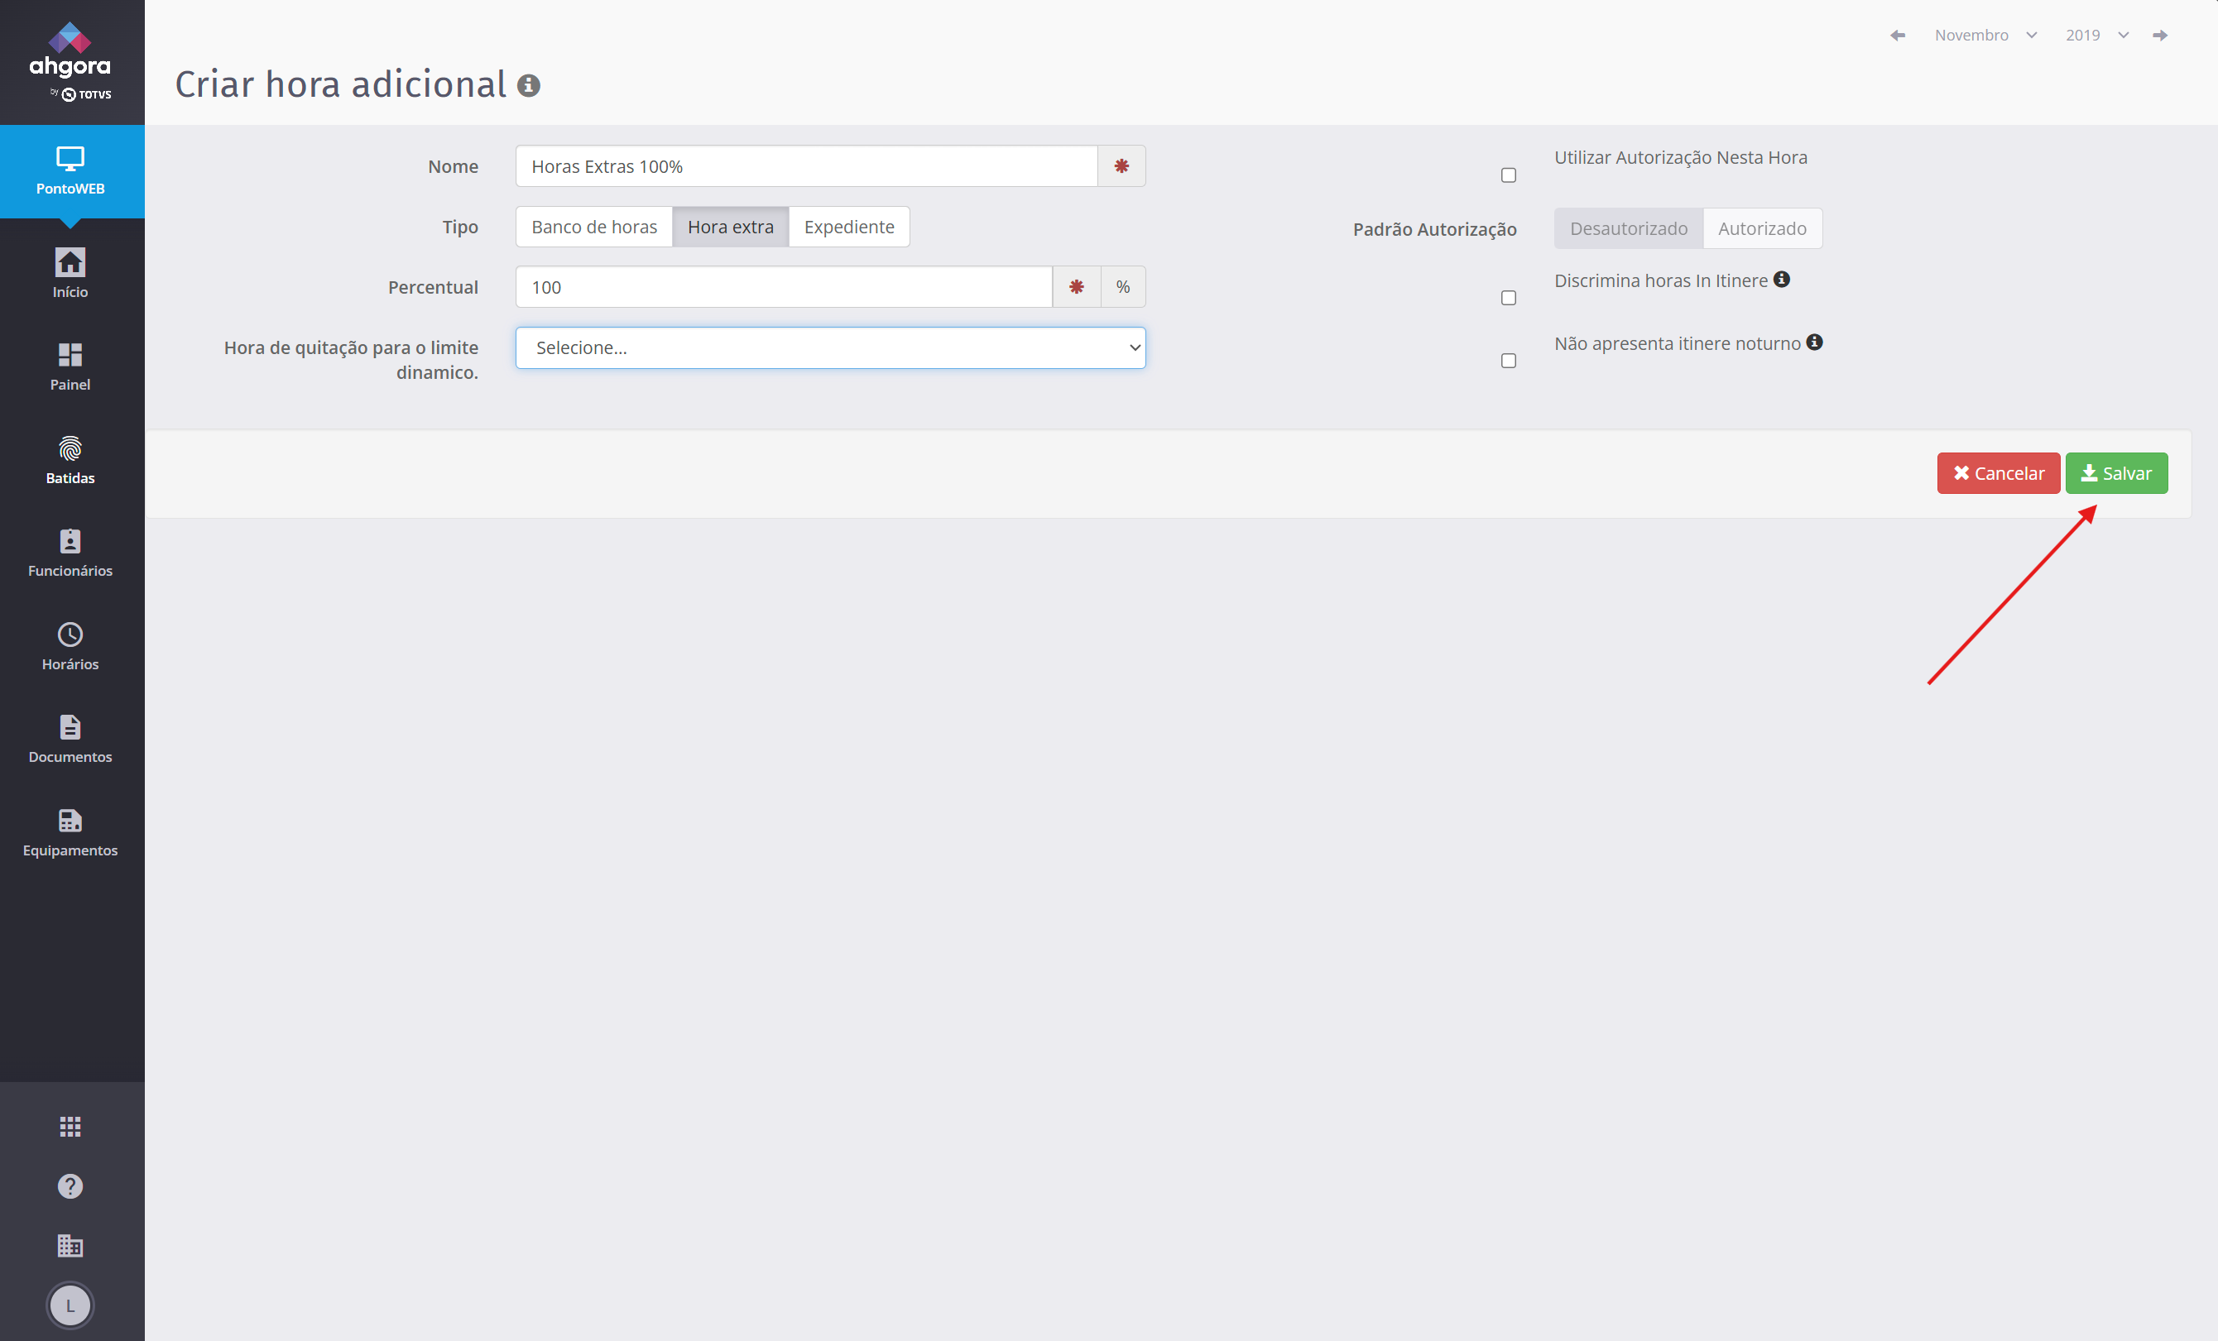
Task: Open Equipamentos in the sidebar
Action: [x=70, y=831]
